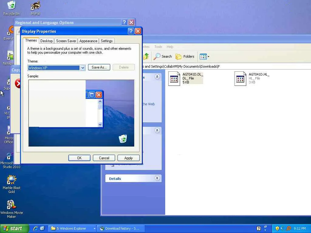Click the Details heading in Explorer sidebar

click(x=115, y=179)
